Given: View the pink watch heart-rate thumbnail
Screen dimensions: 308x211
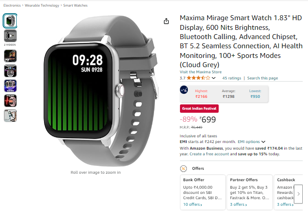Looking at the screenshot, I should [x=10, y=101].
